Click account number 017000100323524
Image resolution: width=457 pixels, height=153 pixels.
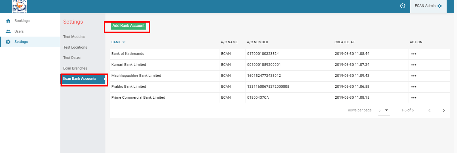(263, 54)
